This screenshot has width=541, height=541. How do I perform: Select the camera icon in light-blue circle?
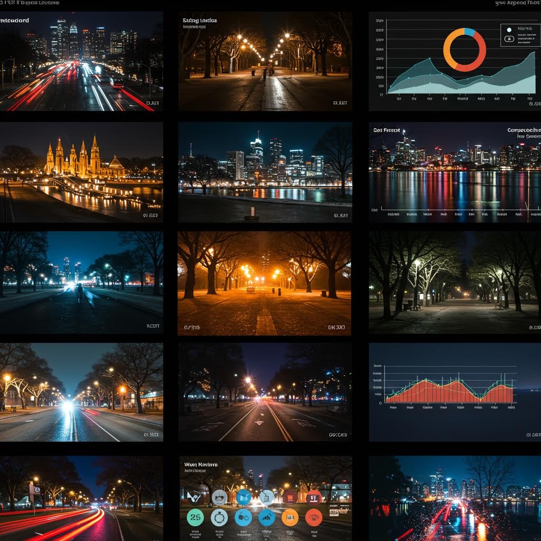pyautogui.click(x=219, y=497)
